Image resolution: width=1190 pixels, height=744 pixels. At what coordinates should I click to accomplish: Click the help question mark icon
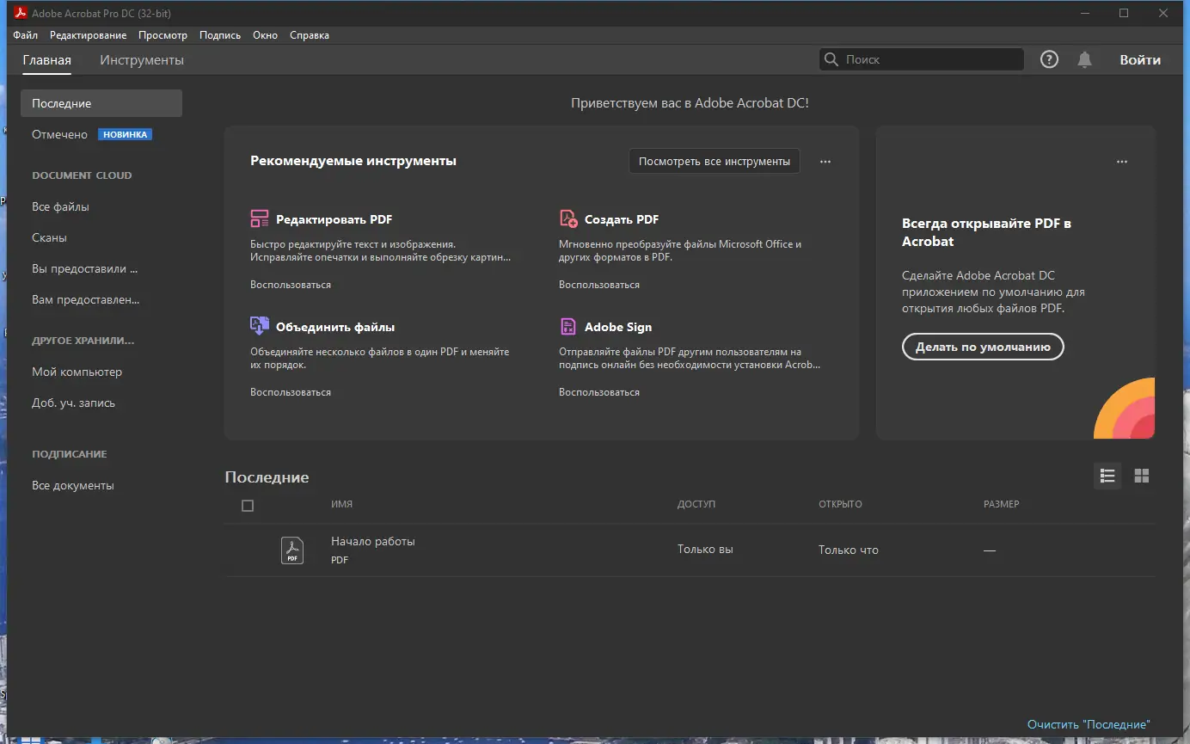pos(1048,58)
